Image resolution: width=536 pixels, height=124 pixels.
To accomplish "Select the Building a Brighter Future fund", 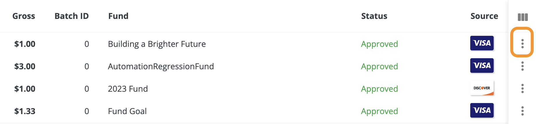I will pyautogui.click(x=157, y=44).
